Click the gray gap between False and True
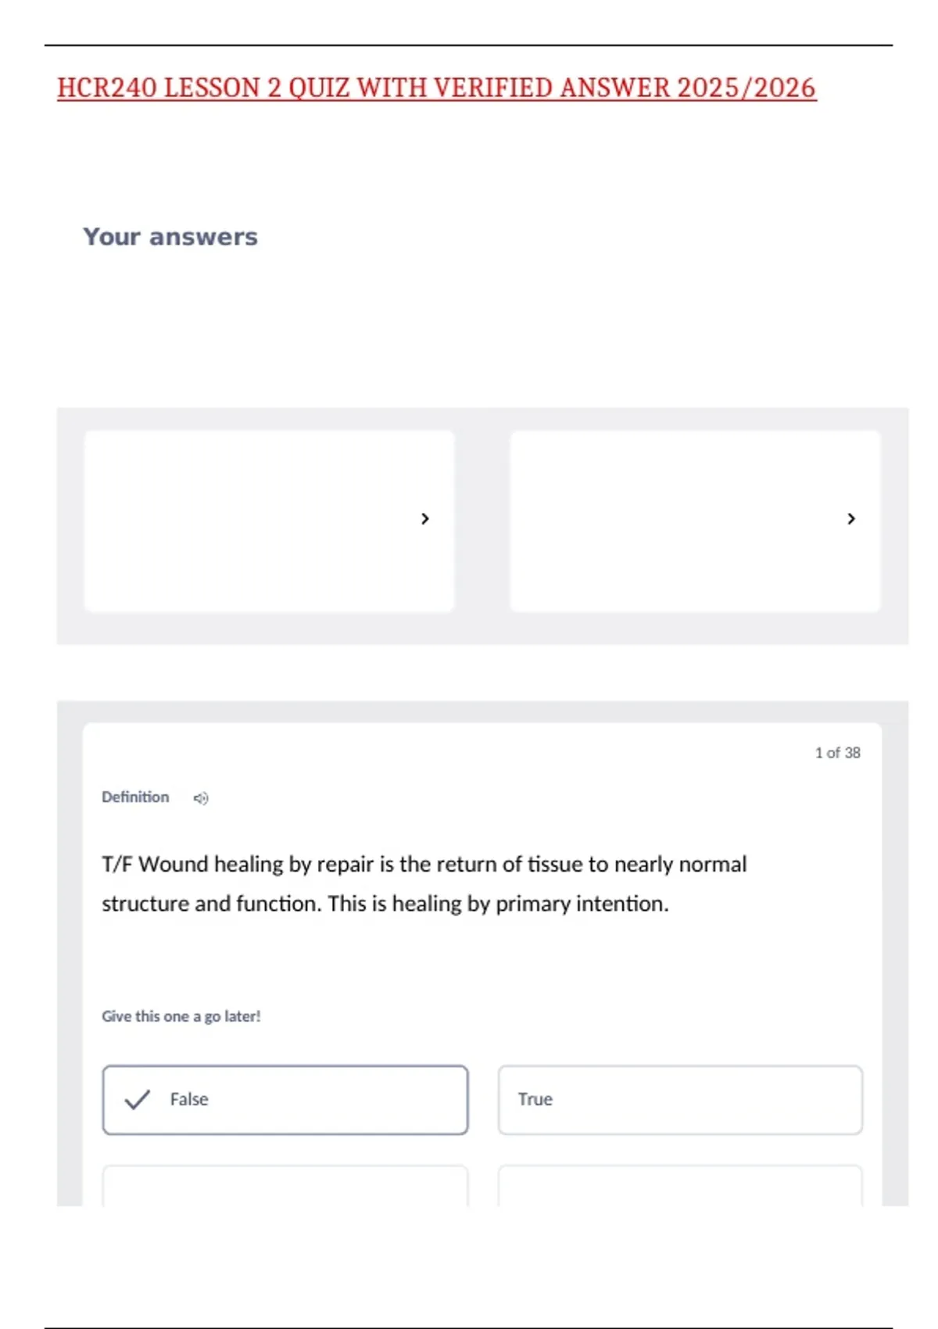Viewport: 938px width, 1329px height. pos(483,1099)
